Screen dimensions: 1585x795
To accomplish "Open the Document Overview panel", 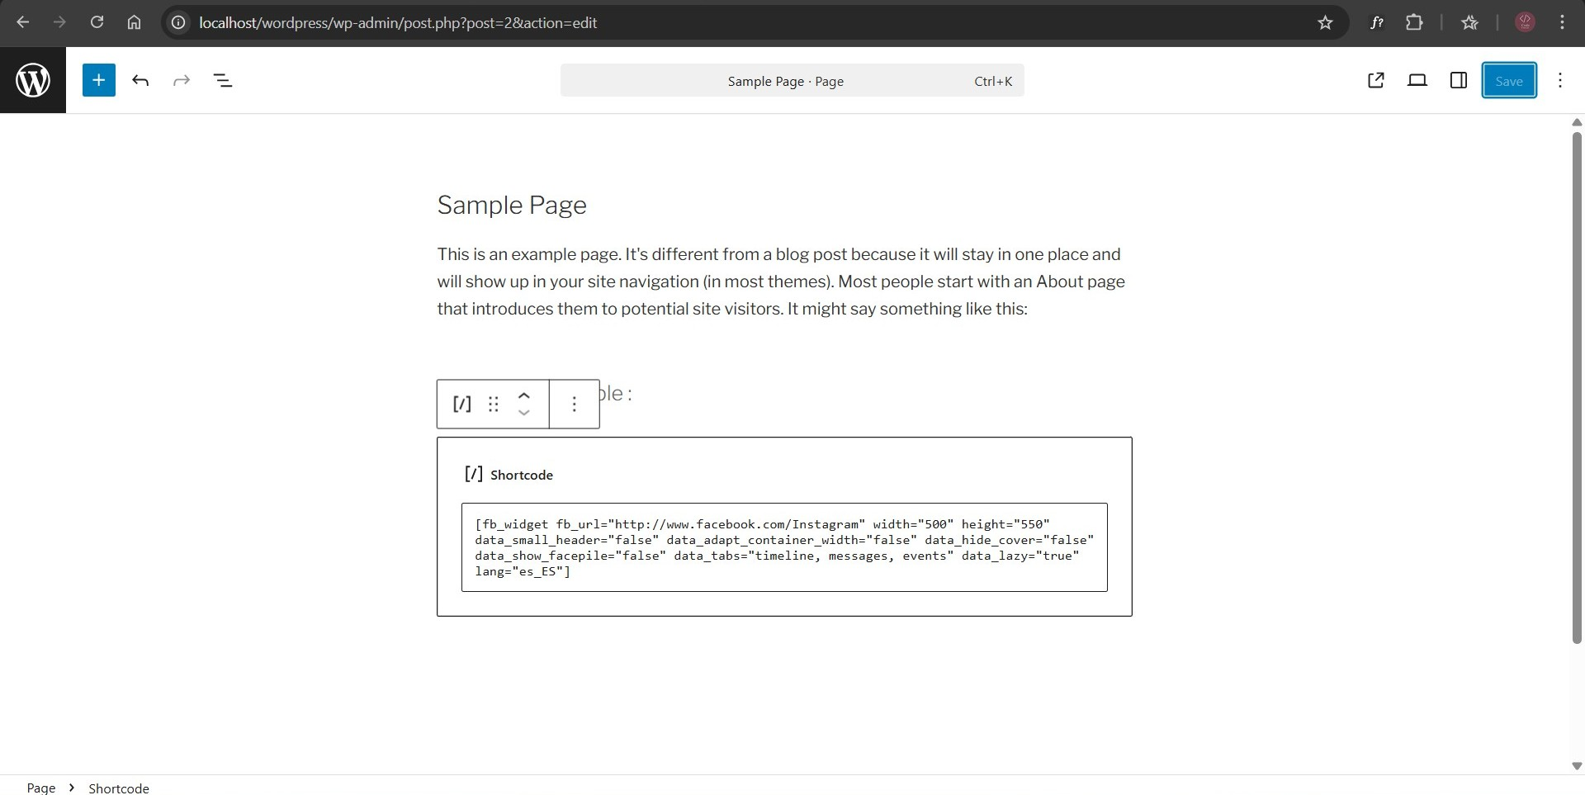I will 223,80.
